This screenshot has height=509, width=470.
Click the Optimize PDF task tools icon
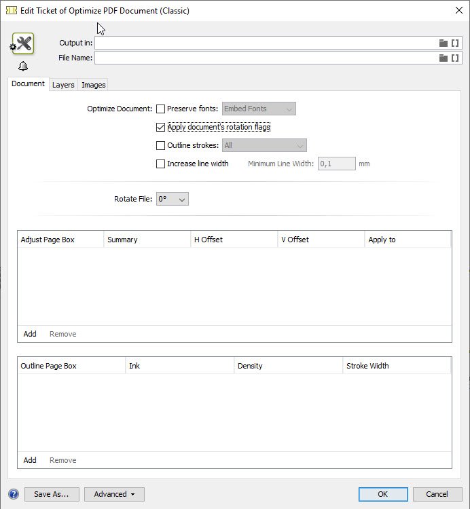[22, 43]
